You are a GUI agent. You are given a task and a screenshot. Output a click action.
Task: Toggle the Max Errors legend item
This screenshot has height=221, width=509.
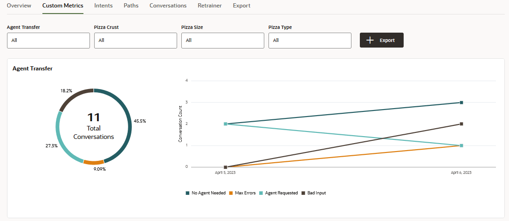[242, 193]
